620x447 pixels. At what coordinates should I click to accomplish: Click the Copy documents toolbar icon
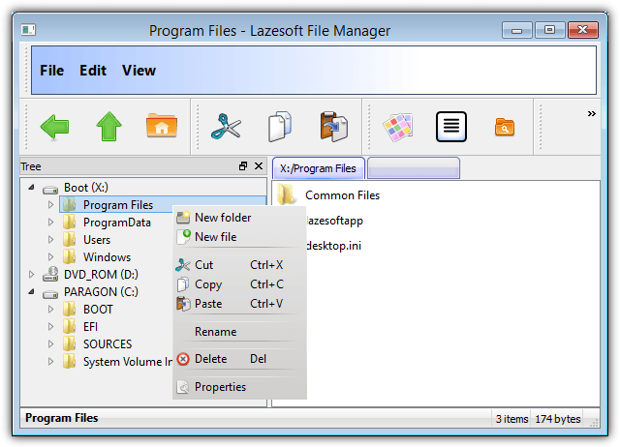click(280, 127)
